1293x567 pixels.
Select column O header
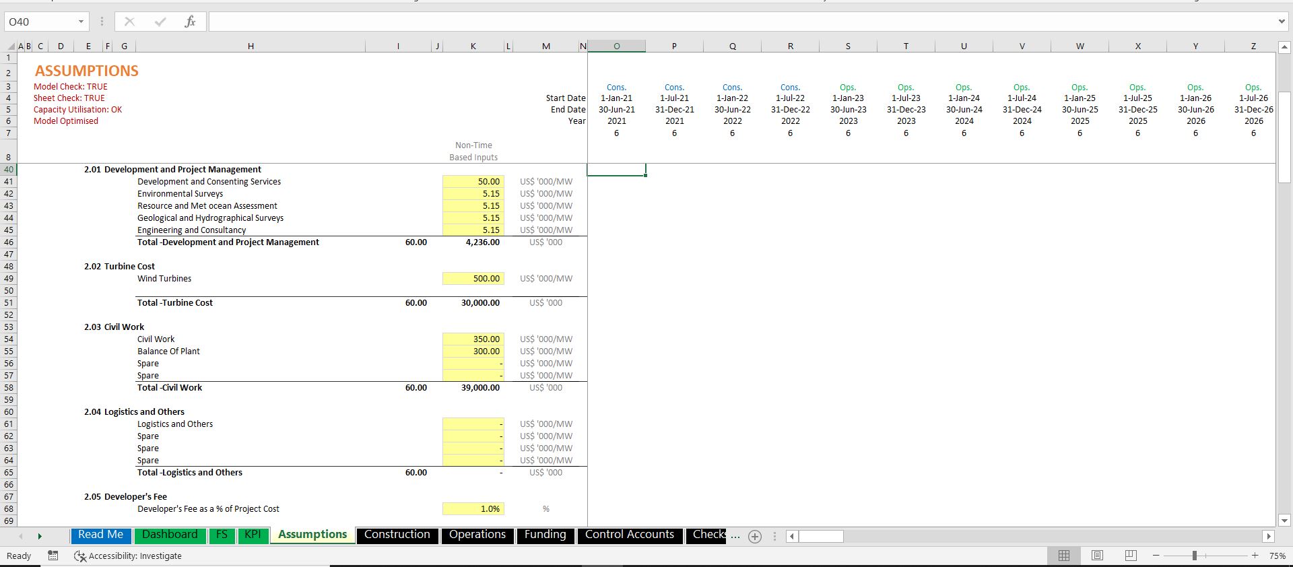click(x=616, y=46)
